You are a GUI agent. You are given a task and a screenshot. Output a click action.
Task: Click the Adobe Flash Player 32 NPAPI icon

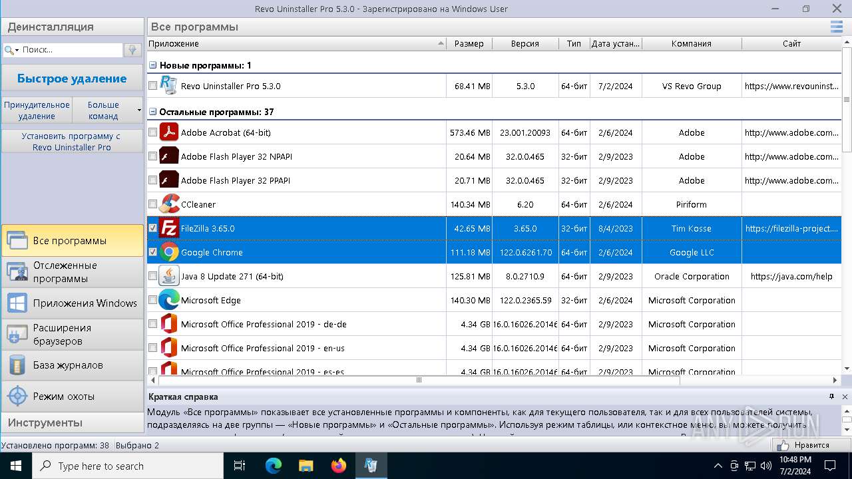(169, 156)
